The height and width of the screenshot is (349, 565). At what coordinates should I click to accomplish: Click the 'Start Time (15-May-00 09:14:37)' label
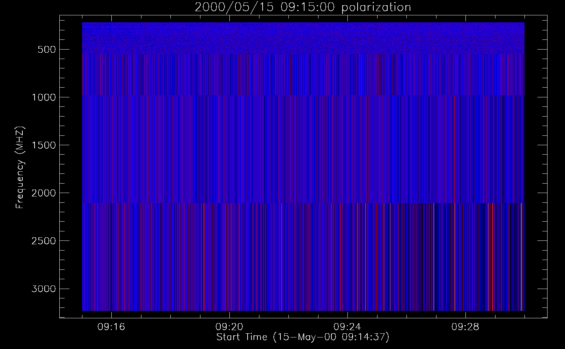303,337
